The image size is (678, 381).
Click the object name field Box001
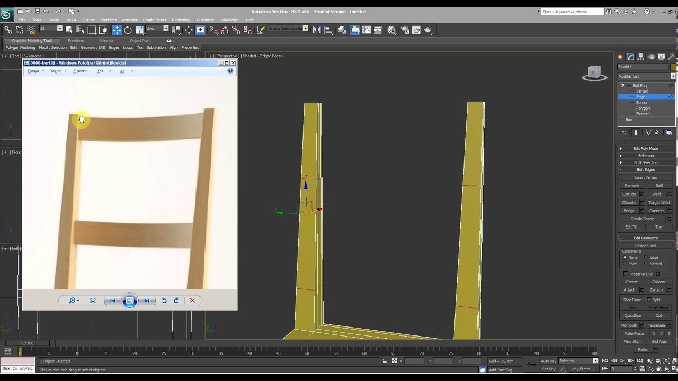[x=643, y=67]
